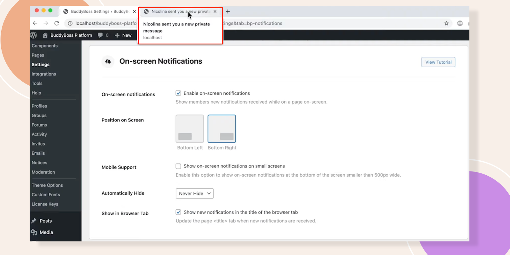Viewport: 510px width, 255px height.
Task: Switch to the Nicolina sent you tab
Action: [180, 11]
